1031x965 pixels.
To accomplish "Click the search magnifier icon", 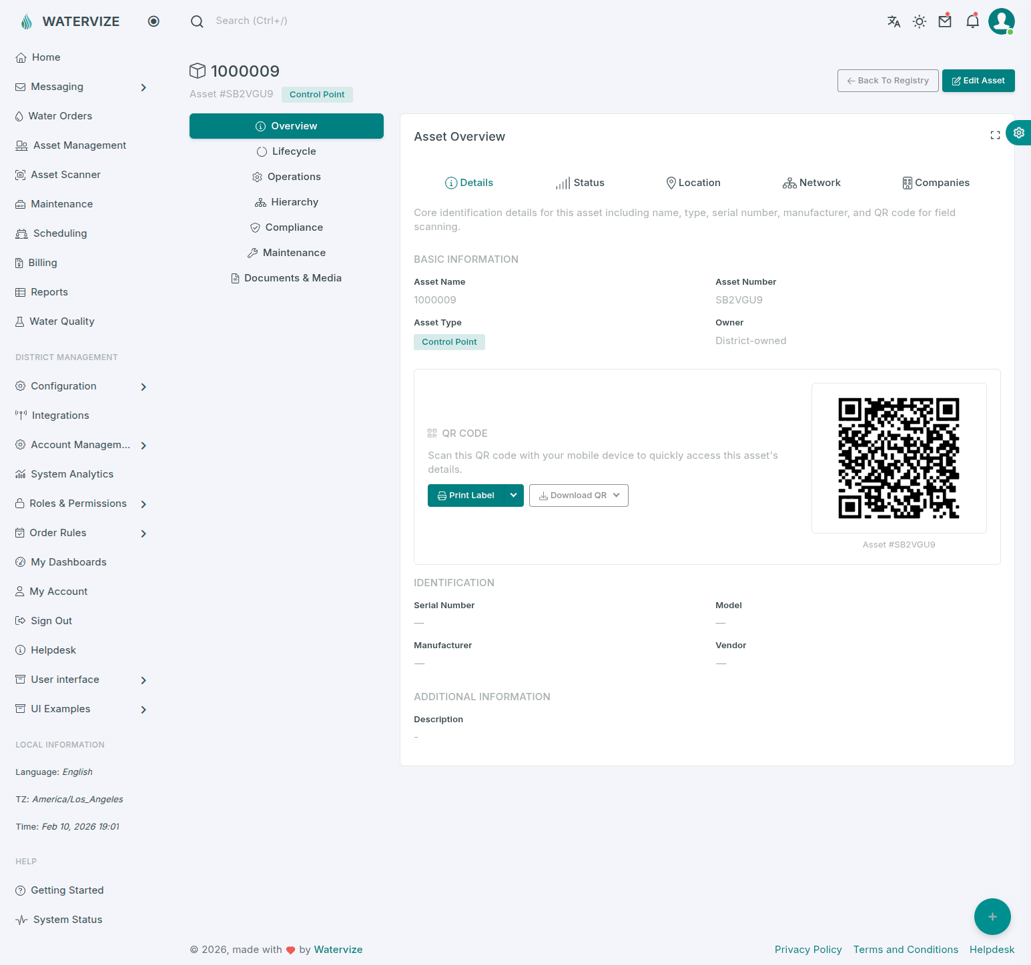I will coord(197,21).
